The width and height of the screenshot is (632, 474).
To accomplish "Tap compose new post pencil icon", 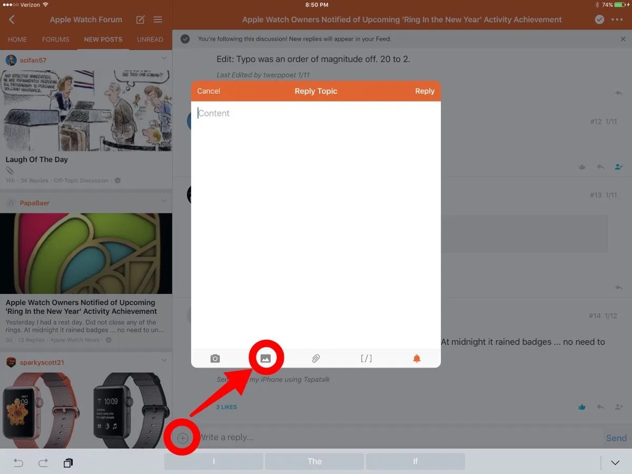I will coord(140,19).
